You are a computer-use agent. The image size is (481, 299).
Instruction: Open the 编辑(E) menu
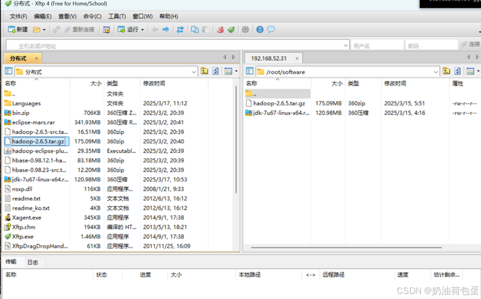(43, 16)
